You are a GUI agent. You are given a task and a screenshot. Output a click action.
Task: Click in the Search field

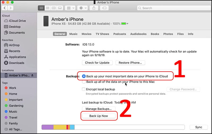click(x=174, y=8)
